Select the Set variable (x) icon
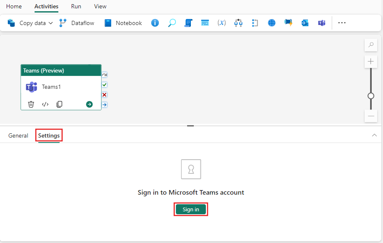Image resolution: width=383 pixels, height=243 pixels. coord(222,23)
